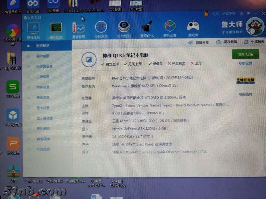Click the round computer overview icon
Screen dimensions: 266x199
point(89,60)
